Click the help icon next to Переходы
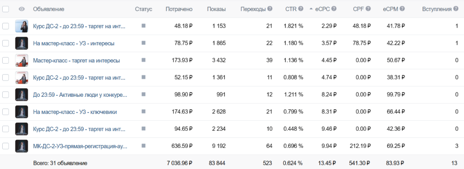This screenshot has height=169, width=464. click(x=270, y=9)
